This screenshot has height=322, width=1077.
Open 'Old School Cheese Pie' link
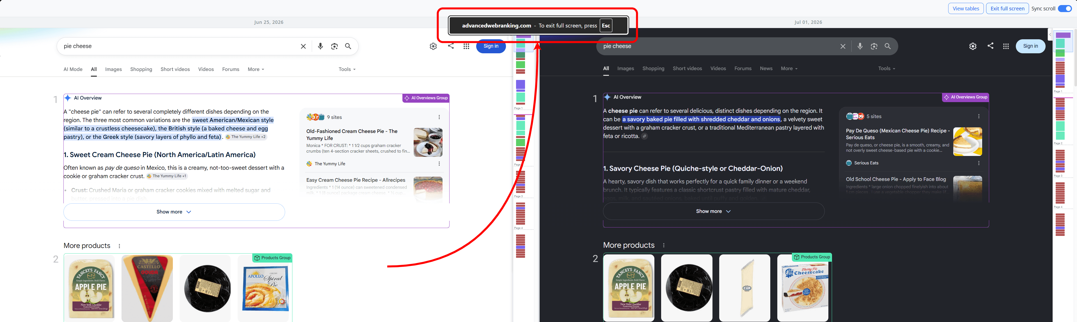coord(895,179)
